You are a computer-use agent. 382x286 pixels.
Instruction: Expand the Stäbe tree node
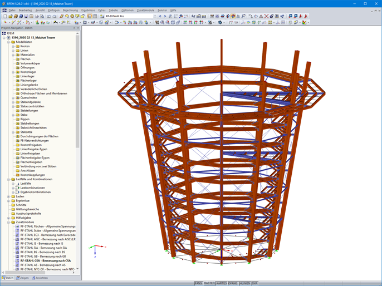tap(13, 115)
